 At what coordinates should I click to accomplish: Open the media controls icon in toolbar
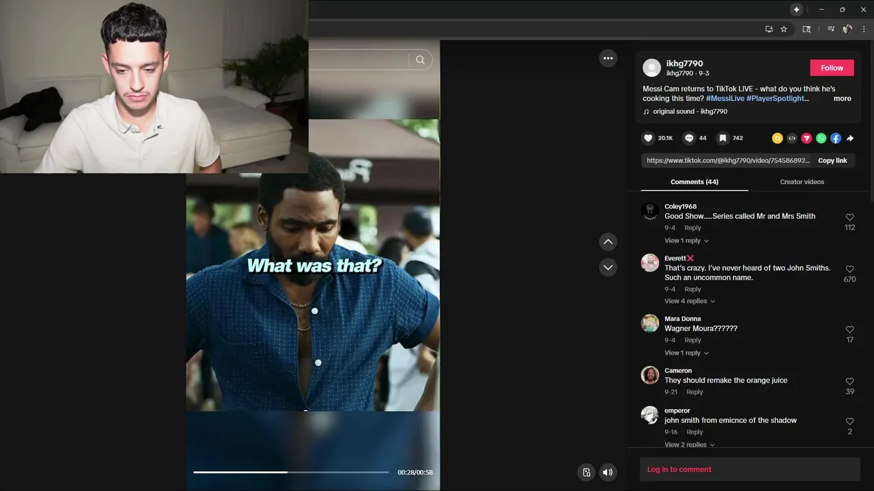[x=831, y=29]
